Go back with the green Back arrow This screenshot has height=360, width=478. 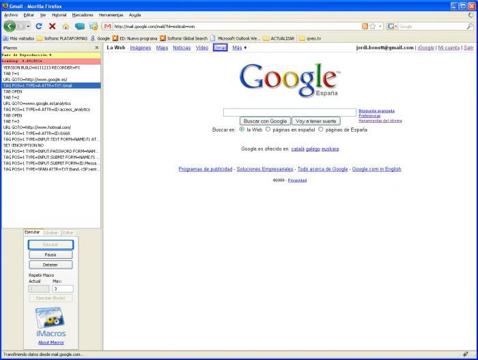coord(10,26)
